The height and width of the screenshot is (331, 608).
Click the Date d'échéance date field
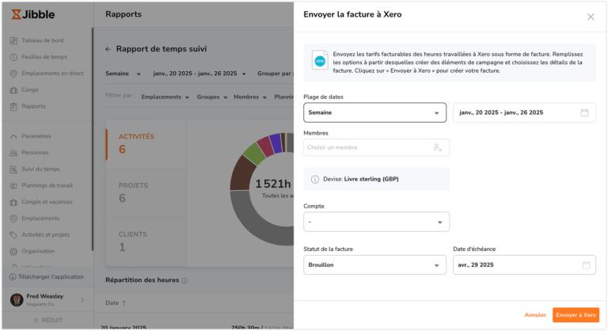[524, 265]
